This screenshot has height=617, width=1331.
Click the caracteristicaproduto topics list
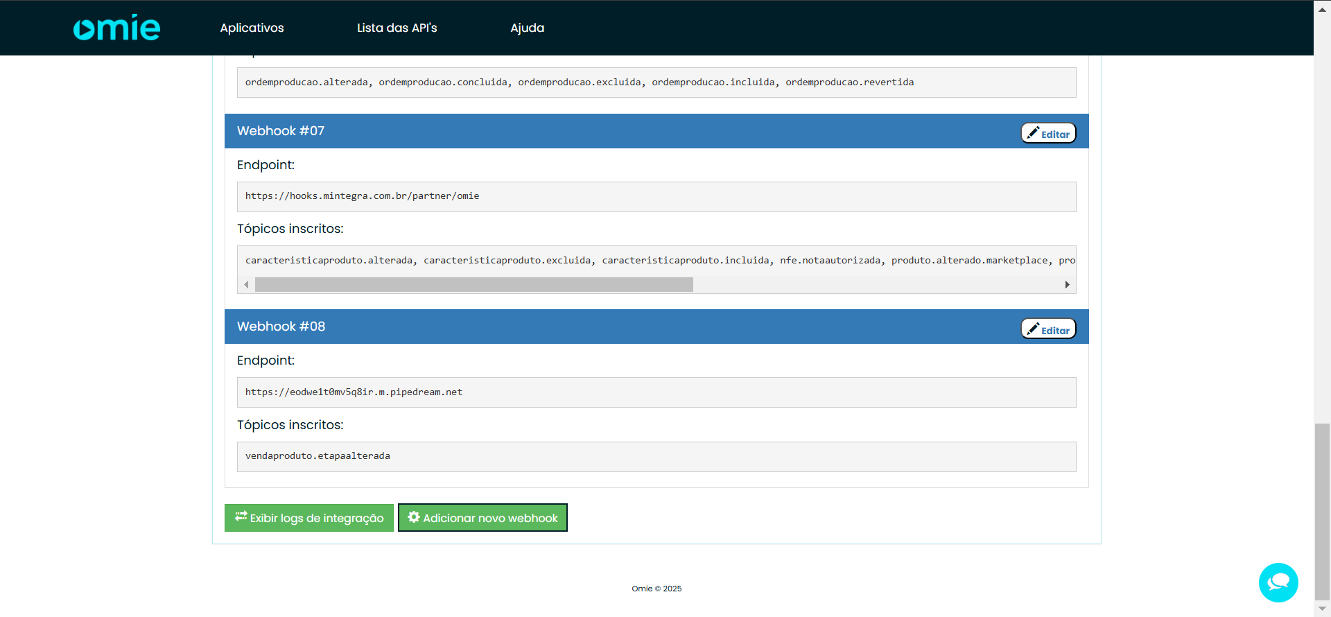coord(656,261)
